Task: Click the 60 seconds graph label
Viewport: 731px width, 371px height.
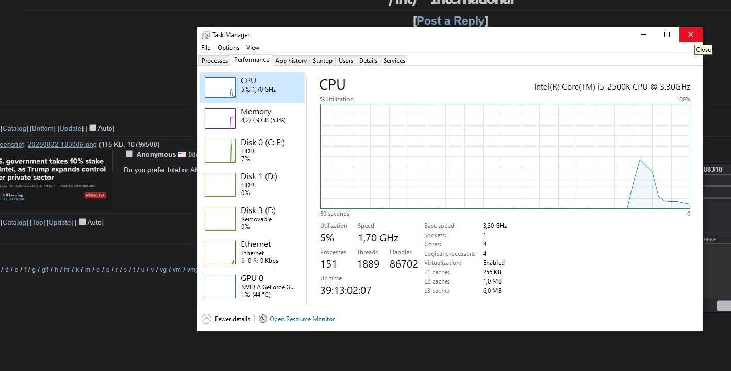Action: tap(335, 214)
